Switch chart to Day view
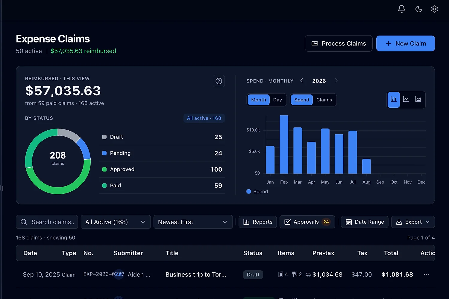This screenshot has height=299, width=449. (277, 100)
